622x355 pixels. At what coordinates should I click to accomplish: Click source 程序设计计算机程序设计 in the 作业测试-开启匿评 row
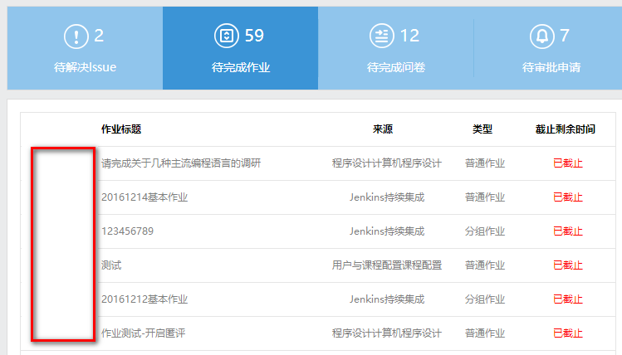tap(387, 333)
